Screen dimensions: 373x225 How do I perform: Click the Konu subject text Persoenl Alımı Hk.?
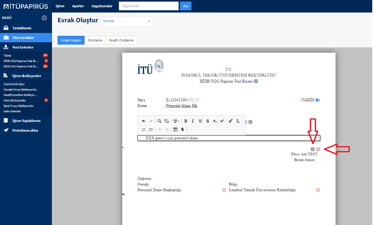pyautogui.click(x=182, y=106)
